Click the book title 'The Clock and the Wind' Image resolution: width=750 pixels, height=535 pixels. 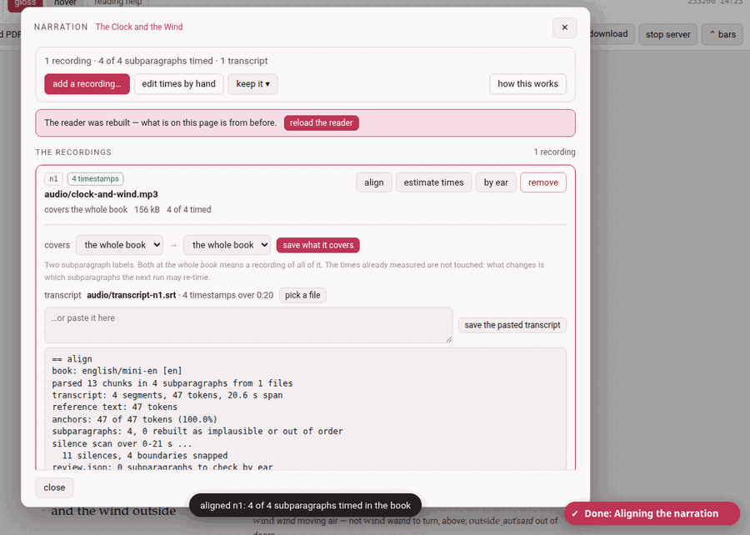click(x=139, y=27)
